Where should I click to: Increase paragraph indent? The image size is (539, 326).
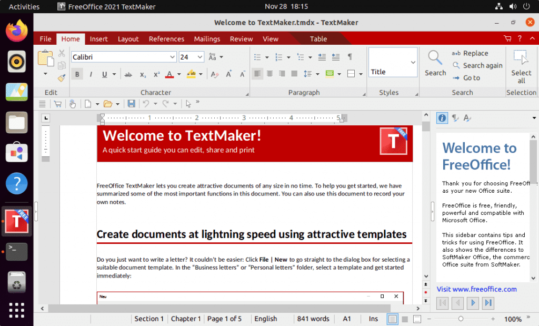coord(322,57)
